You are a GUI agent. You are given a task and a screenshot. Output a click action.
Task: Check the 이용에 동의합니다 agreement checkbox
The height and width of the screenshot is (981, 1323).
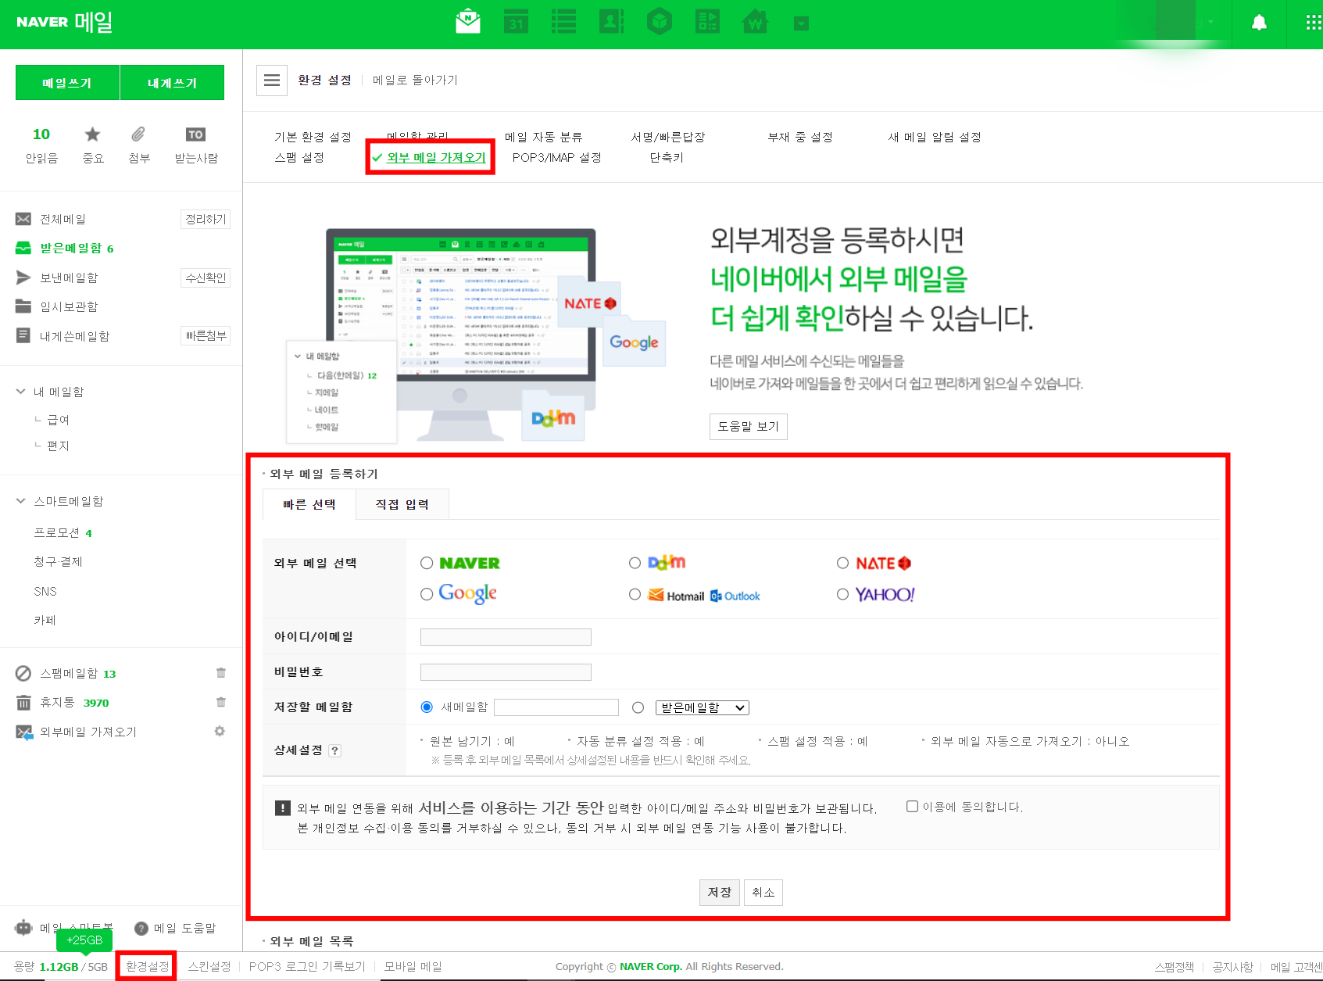912,806
